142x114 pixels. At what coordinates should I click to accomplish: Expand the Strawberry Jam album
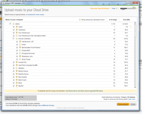(x=17, y=56)
